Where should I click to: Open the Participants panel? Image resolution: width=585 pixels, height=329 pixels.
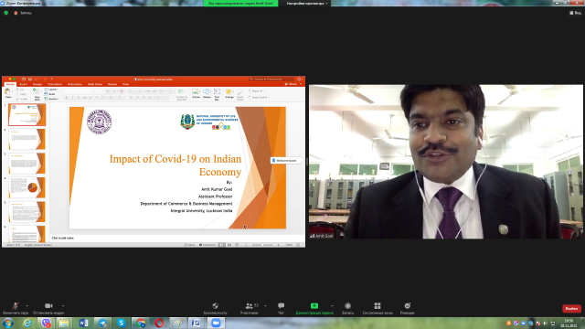click(x=250, y=308)
